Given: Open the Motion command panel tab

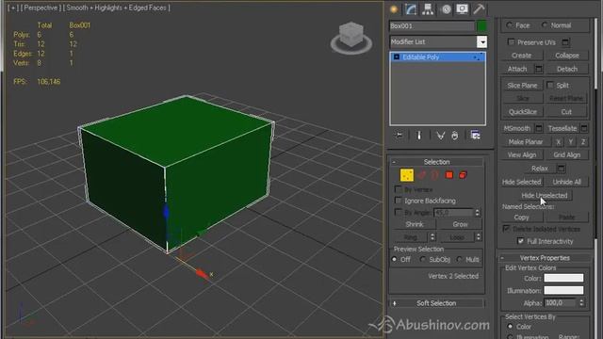Looking at the screenshot, I should click(x=446, y=8).
